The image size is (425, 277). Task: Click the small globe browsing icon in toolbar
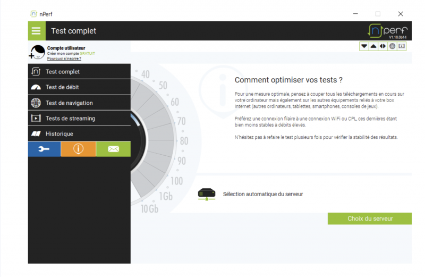click(x=392, y=46)
